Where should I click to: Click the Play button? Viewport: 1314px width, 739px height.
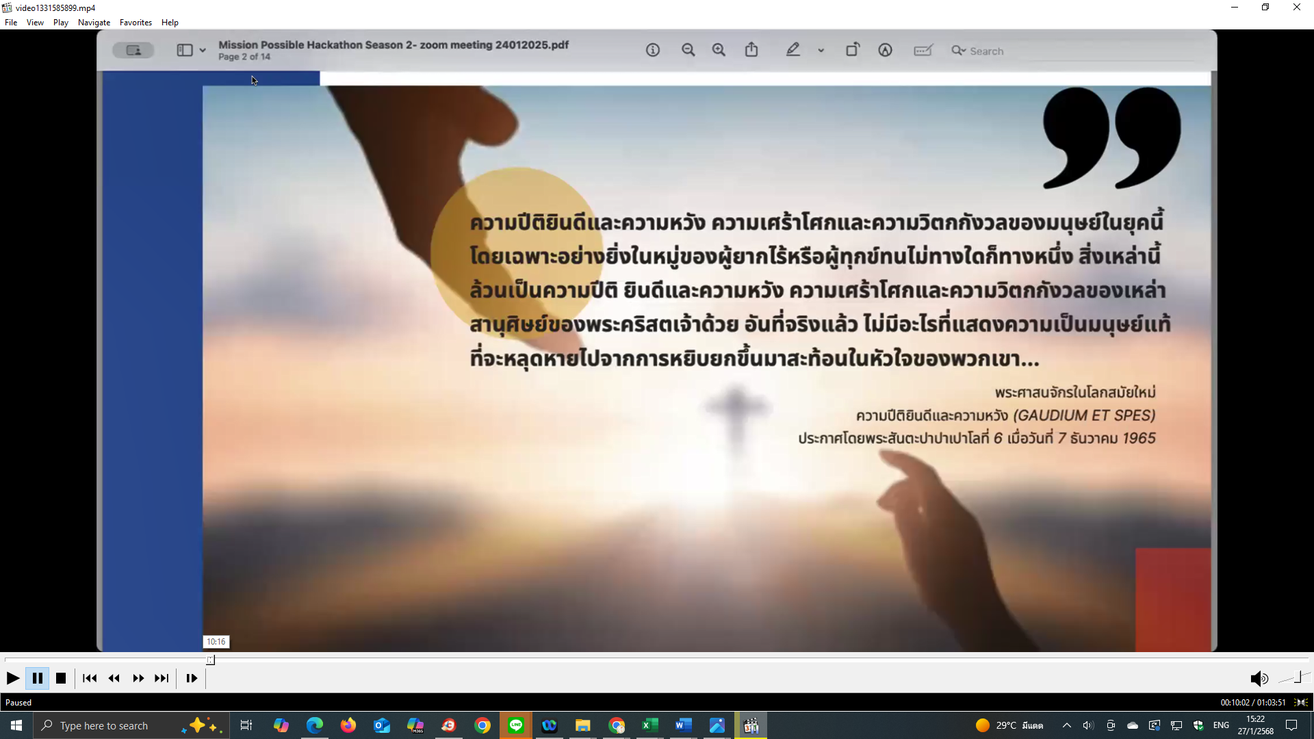[x=12, y=678]
